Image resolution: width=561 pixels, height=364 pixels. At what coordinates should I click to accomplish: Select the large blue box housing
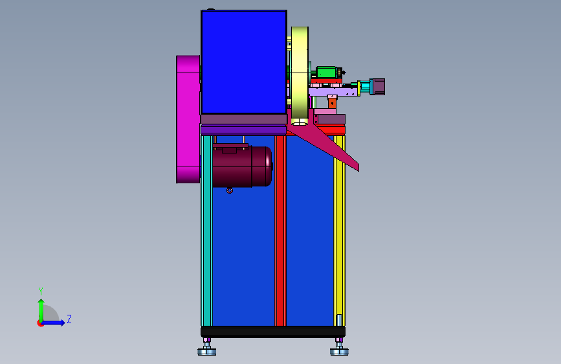244,62
